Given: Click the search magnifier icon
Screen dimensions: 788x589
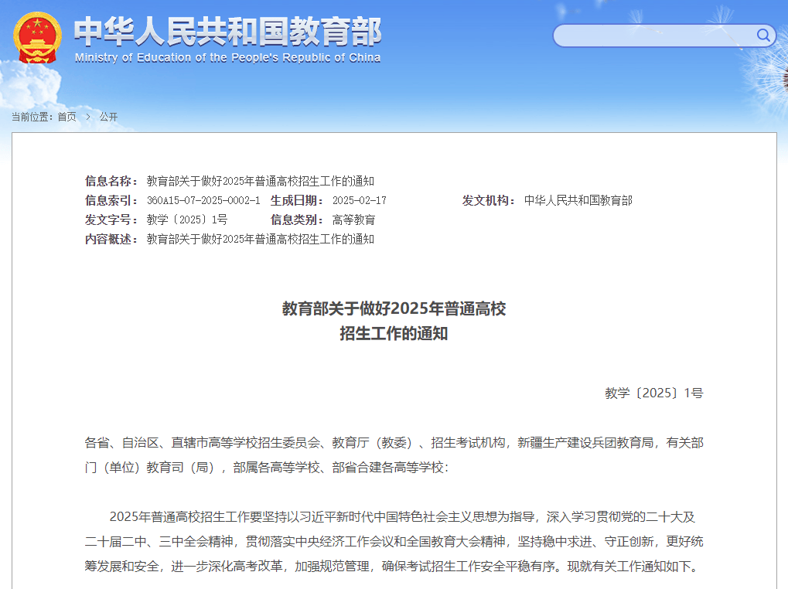Looking at the screenshot, I should point(763,35).
